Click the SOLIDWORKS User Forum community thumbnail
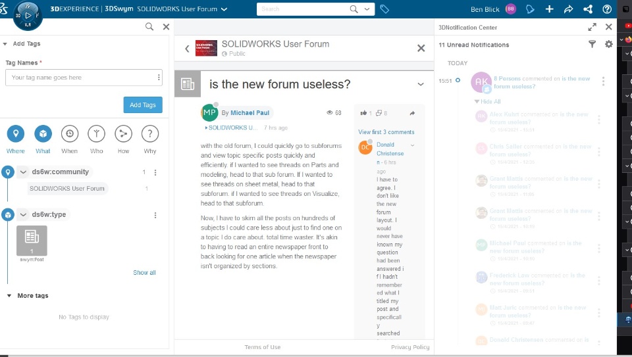This screenshot has width=632, height=357. click(206, 48)
